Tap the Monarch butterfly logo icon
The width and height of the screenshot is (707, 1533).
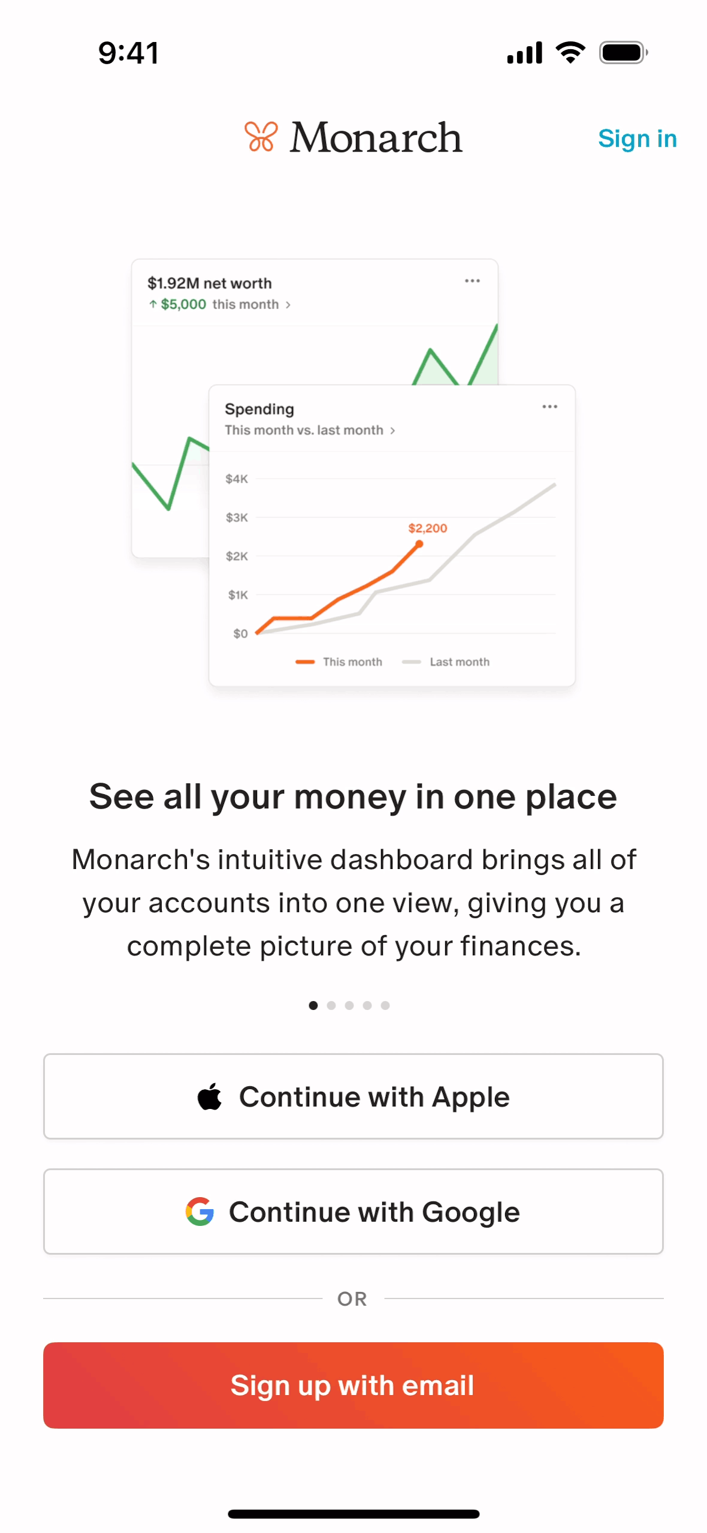(261, 137)
